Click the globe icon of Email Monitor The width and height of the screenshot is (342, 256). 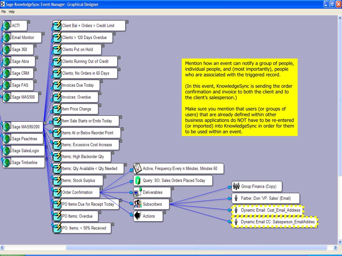click(7, 38)
